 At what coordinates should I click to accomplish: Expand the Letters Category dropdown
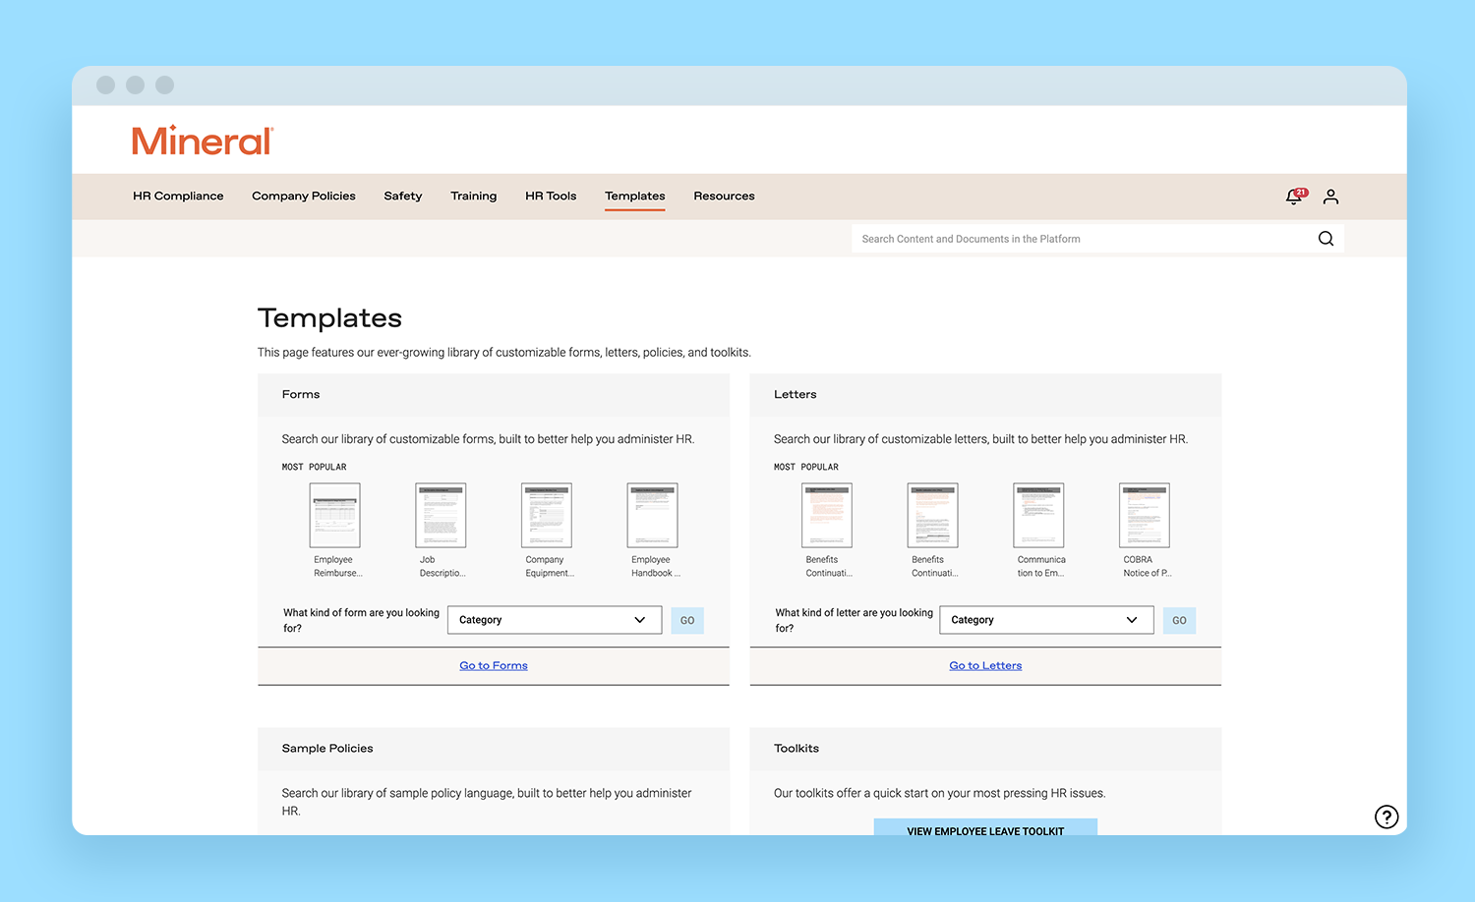coord(1045,620)
